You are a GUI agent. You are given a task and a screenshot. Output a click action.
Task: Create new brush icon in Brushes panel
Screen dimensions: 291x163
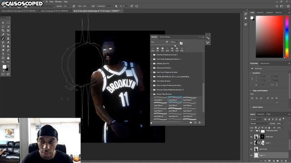point(195,122)
